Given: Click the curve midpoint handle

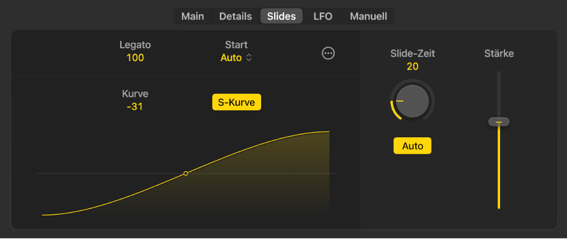Looking at the screenshot, I should click(x=186, y=173).
